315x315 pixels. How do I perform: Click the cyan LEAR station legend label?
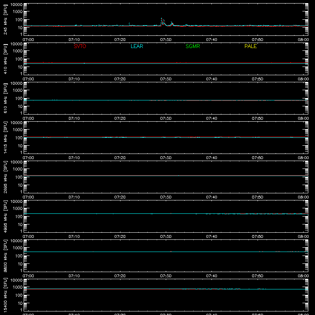[x=137, y=46]
